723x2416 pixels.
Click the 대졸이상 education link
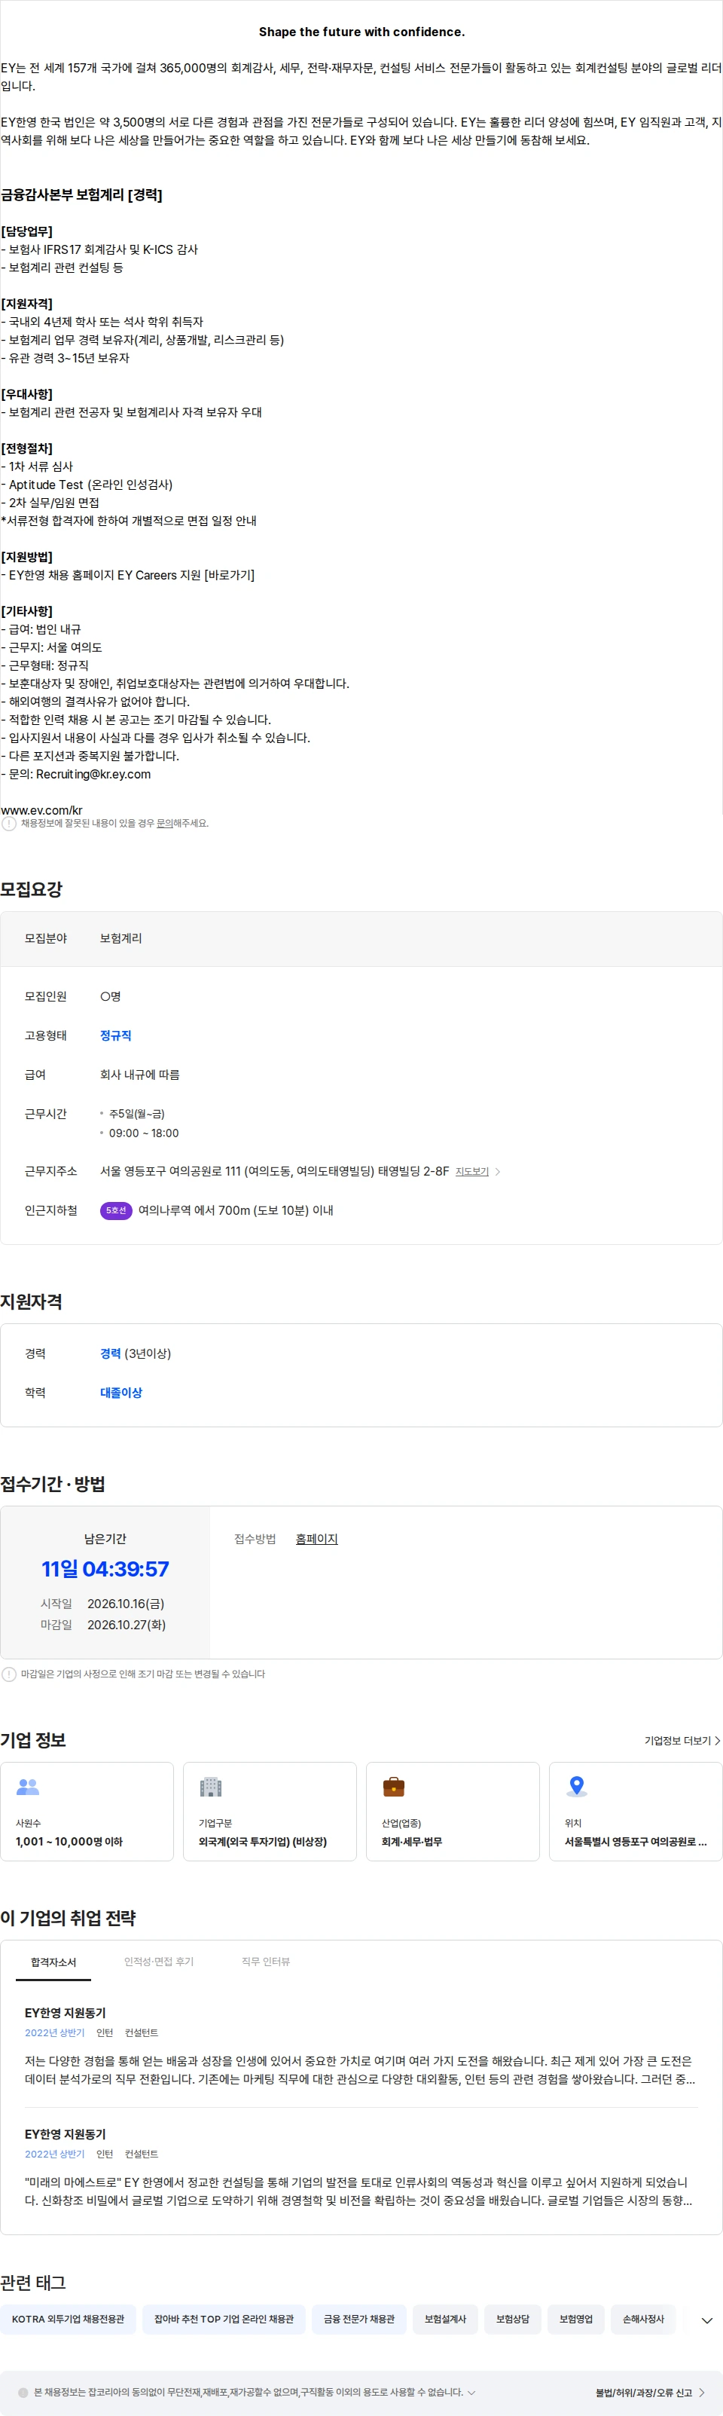(x=121, y=1393)
